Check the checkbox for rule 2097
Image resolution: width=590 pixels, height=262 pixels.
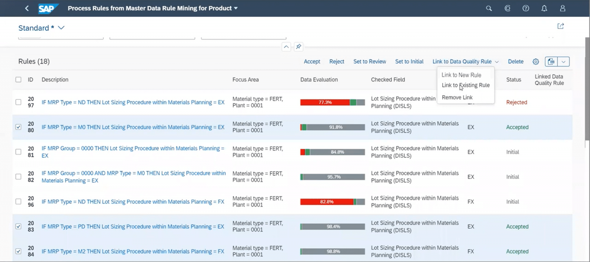[18, 102]
